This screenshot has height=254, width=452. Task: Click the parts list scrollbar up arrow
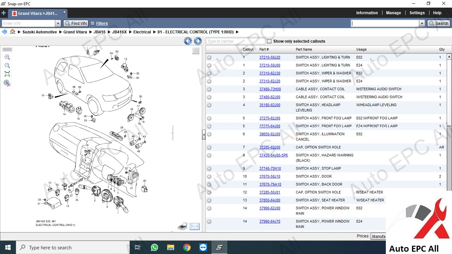(x=449, y=57)
